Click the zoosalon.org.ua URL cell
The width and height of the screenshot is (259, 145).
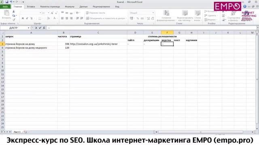point(98,44)
